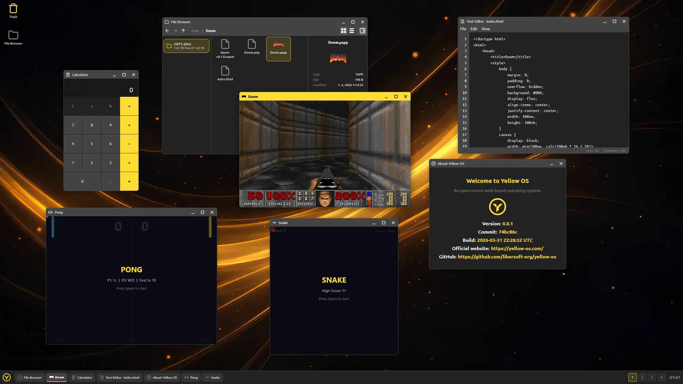Open the Edit menu in Text Editor
This screenshot has width=683, height=384.
[x=474, y=29]
